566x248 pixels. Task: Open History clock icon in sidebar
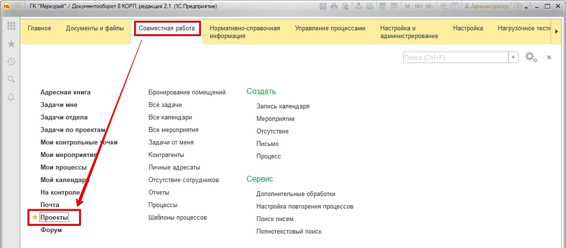(x=11, y=61)
